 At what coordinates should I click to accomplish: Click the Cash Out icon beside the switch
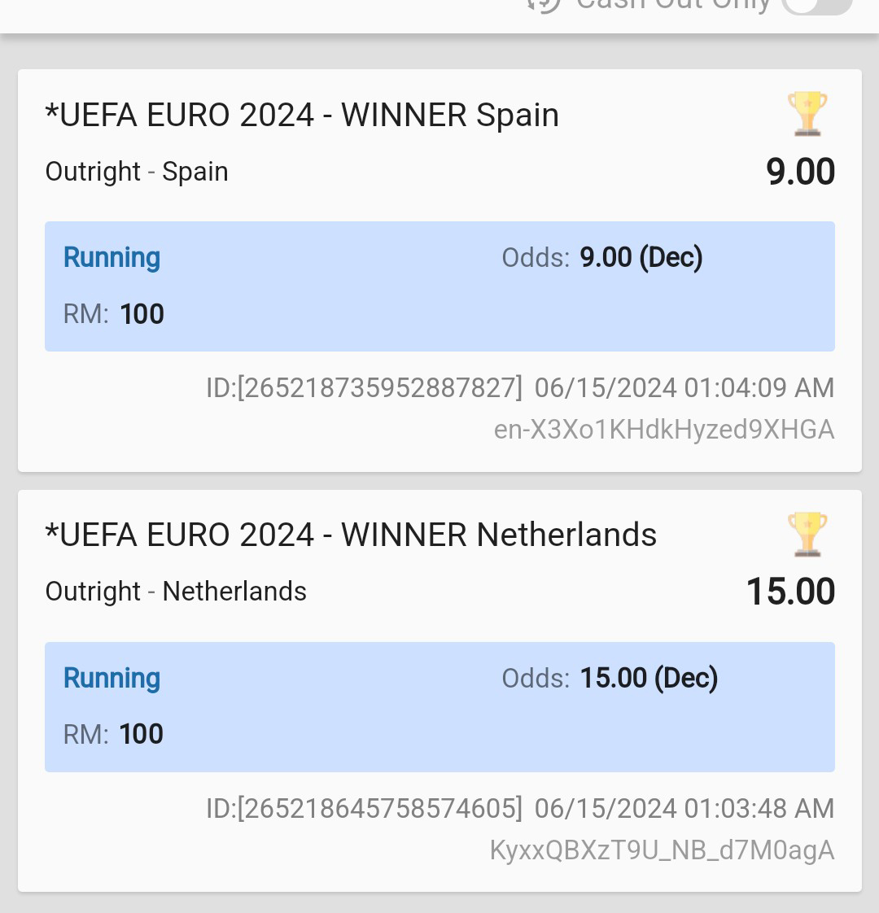[x=544, y=5]
